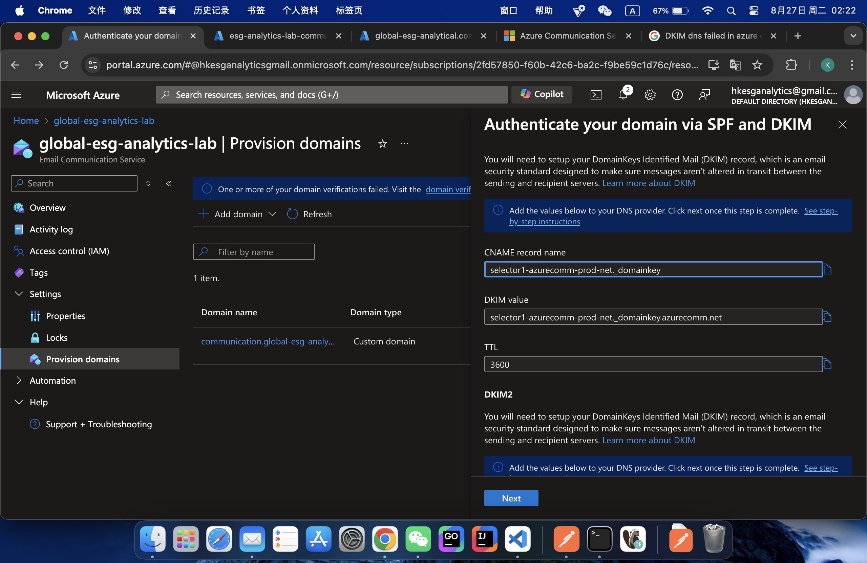The width and height of the screenshot is (867, 563).
Task: Open global-esg-analytics-lab breadcrumb
Action: pyautogui.click(x=104, y=120)
